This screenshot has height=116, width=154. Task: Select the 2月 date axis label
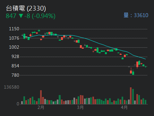(x=41, y=107)
